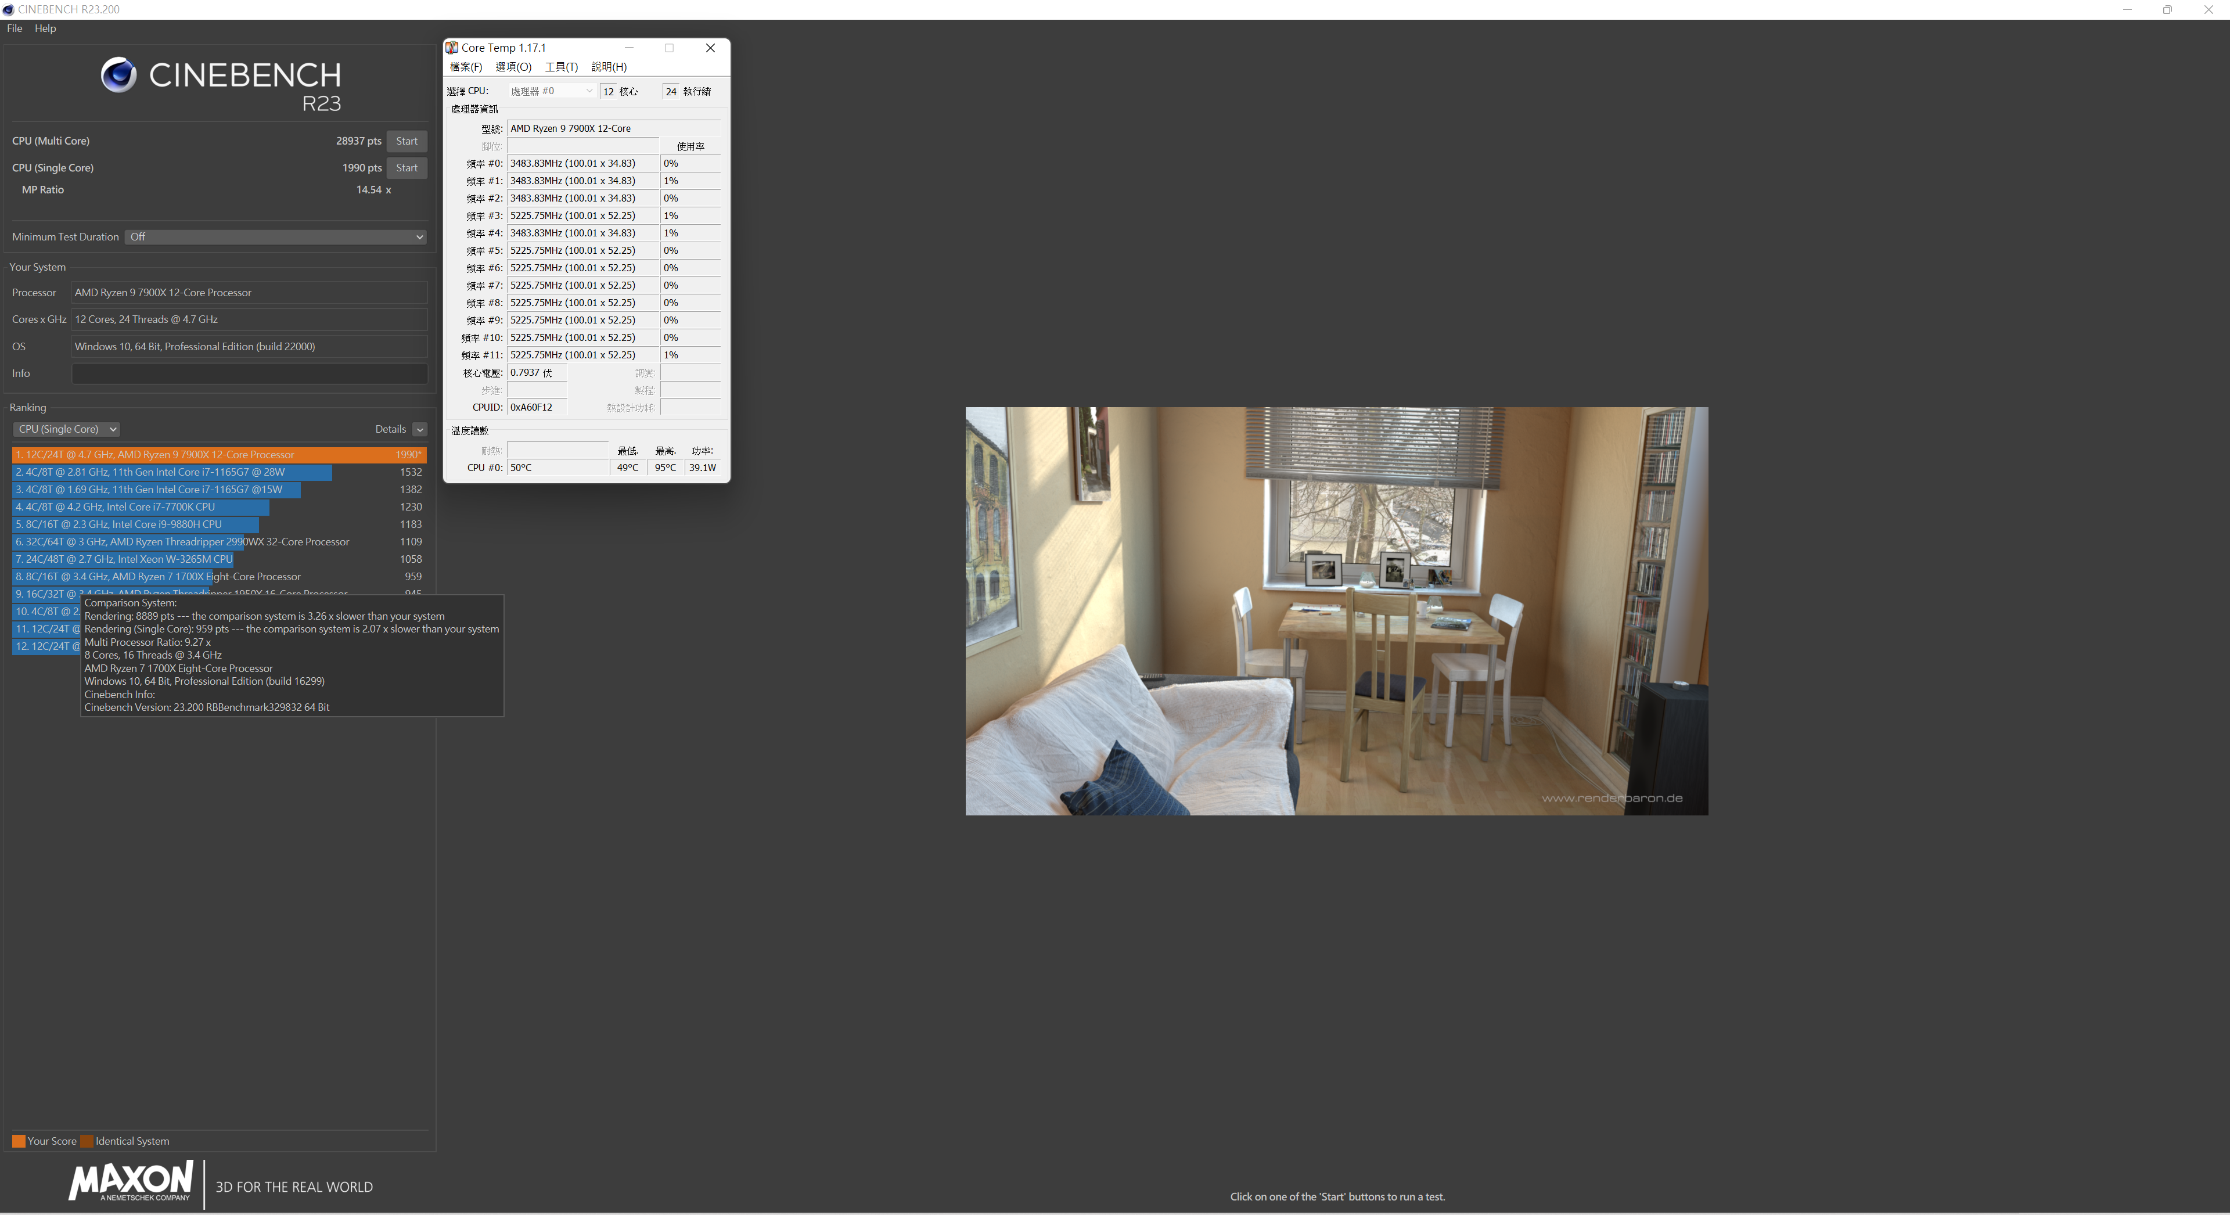This screenshot has width=2230, height=1215.
Task: Click the 49°C minimum temperature value
Action: coord(628,468)
